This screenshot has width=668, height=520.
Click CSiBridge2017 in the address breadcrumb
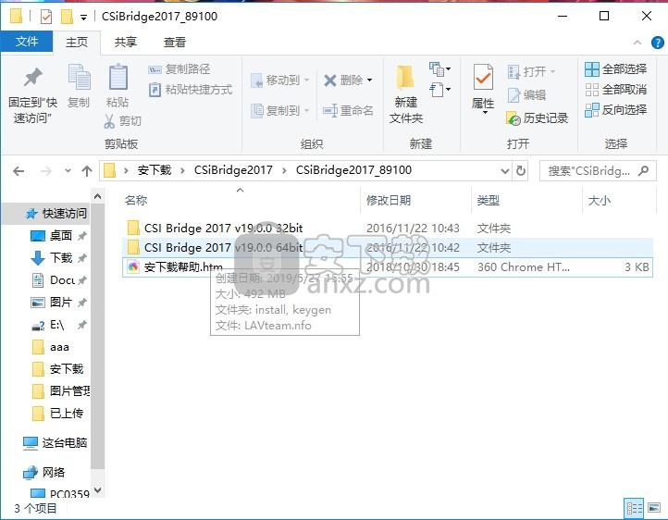[233, 170]
